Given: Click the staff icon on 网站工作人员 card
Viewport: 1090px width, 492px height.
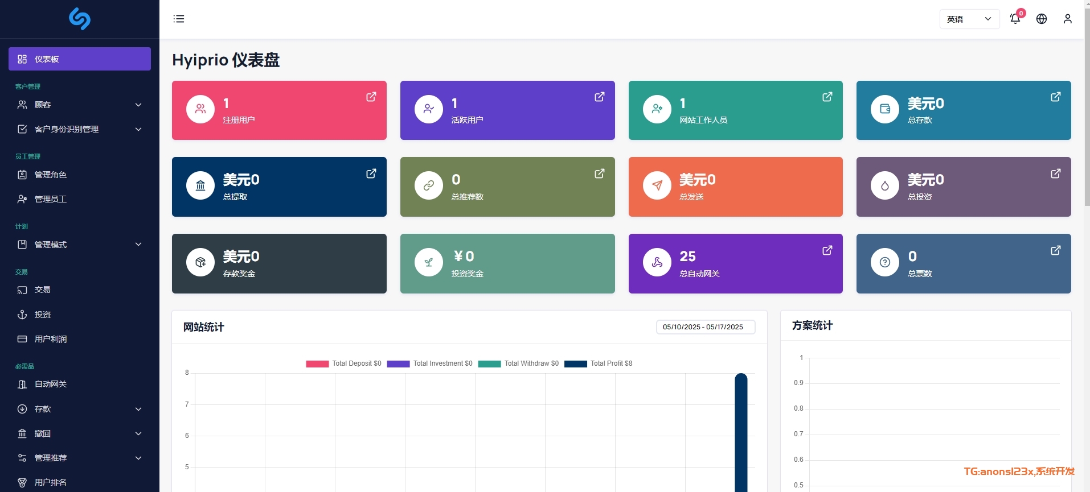Looking at the screenshot, I should [657, 109].
